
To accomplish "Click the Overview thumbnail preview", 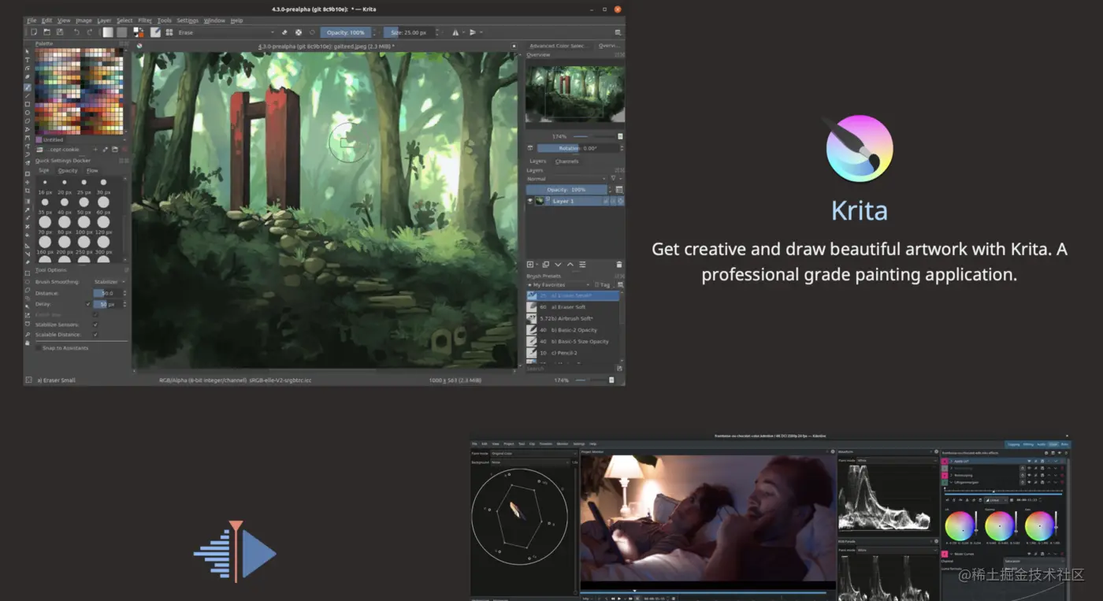I will (575, 95).
